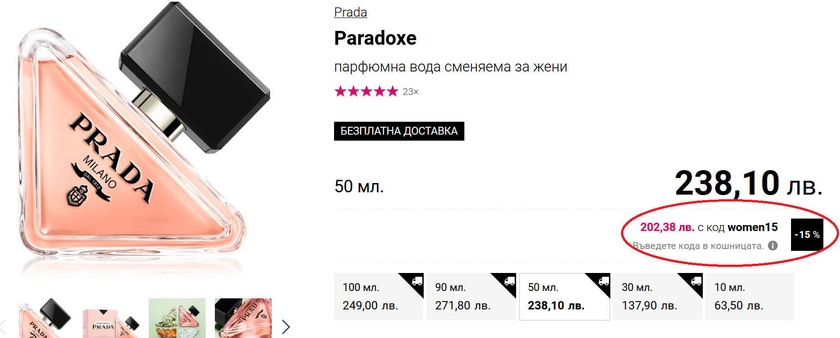Choose the 10 мл. size for 63,50 лв.
This screenshot has height=338, width=840.
tap(749, 296)
